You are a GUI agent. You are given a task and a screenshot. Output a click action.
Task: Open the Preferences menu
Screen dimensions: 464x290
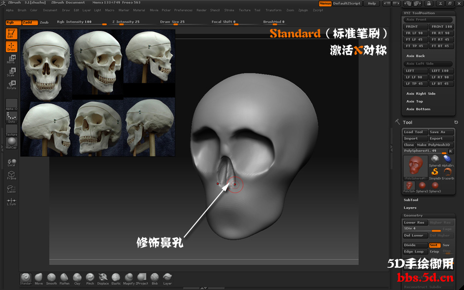183,10
